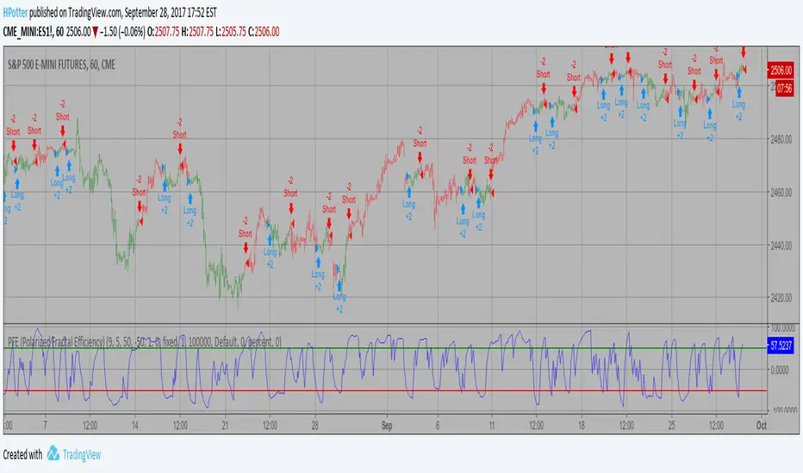Viewport: 803px width, 473px height.
Task: Click the Oct label on time axis
Action: 762,426
